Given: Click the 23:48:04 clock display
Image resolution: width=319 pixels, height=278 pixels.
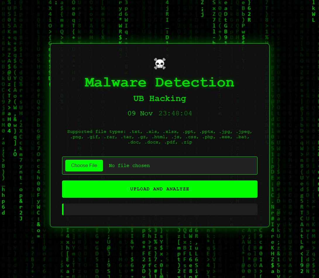Looking at the screenshot, I should tap(175, 113).
